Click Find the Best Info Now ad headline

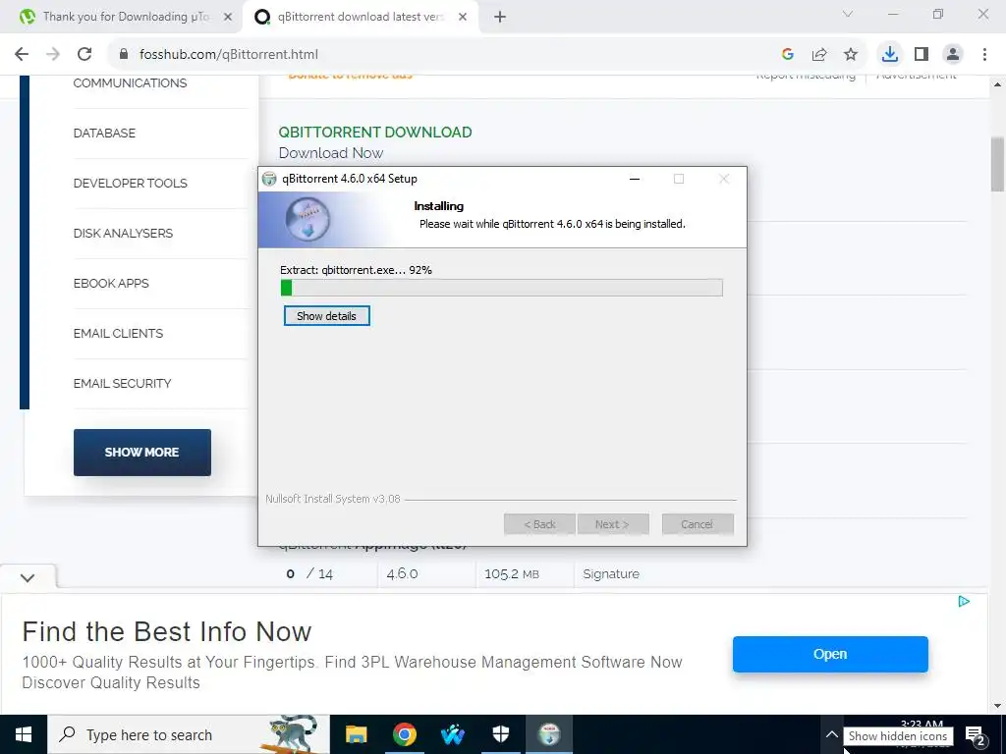pyautogui.click(x=167, y=631)
